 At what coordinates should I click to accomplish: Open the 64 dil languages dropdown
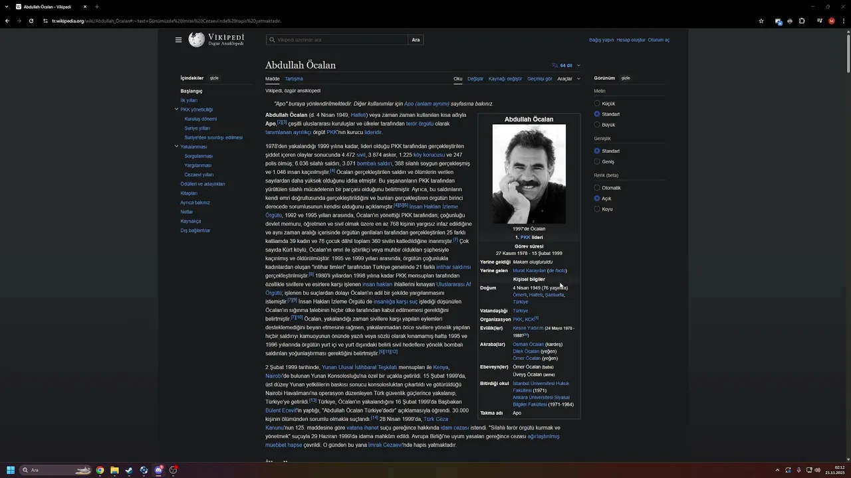(x=566, y=66)
